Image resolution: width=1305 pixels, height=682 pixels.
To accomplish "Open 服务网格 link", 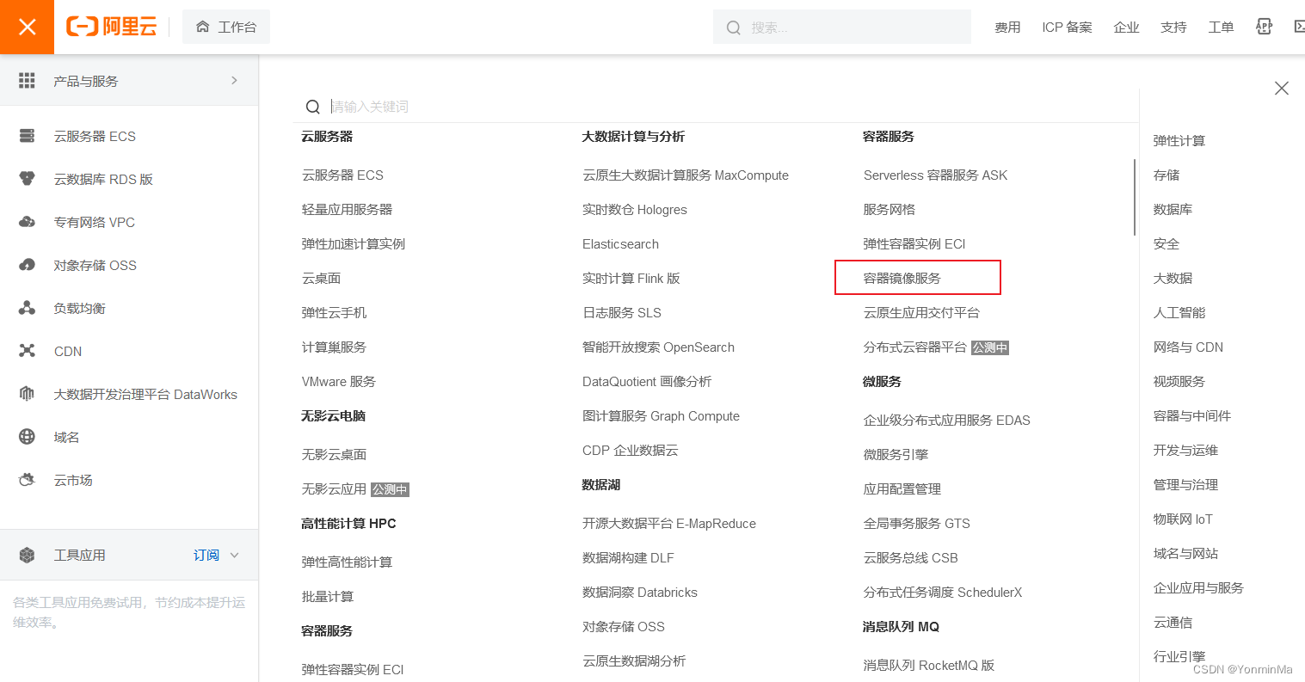I will click(889, 209).
